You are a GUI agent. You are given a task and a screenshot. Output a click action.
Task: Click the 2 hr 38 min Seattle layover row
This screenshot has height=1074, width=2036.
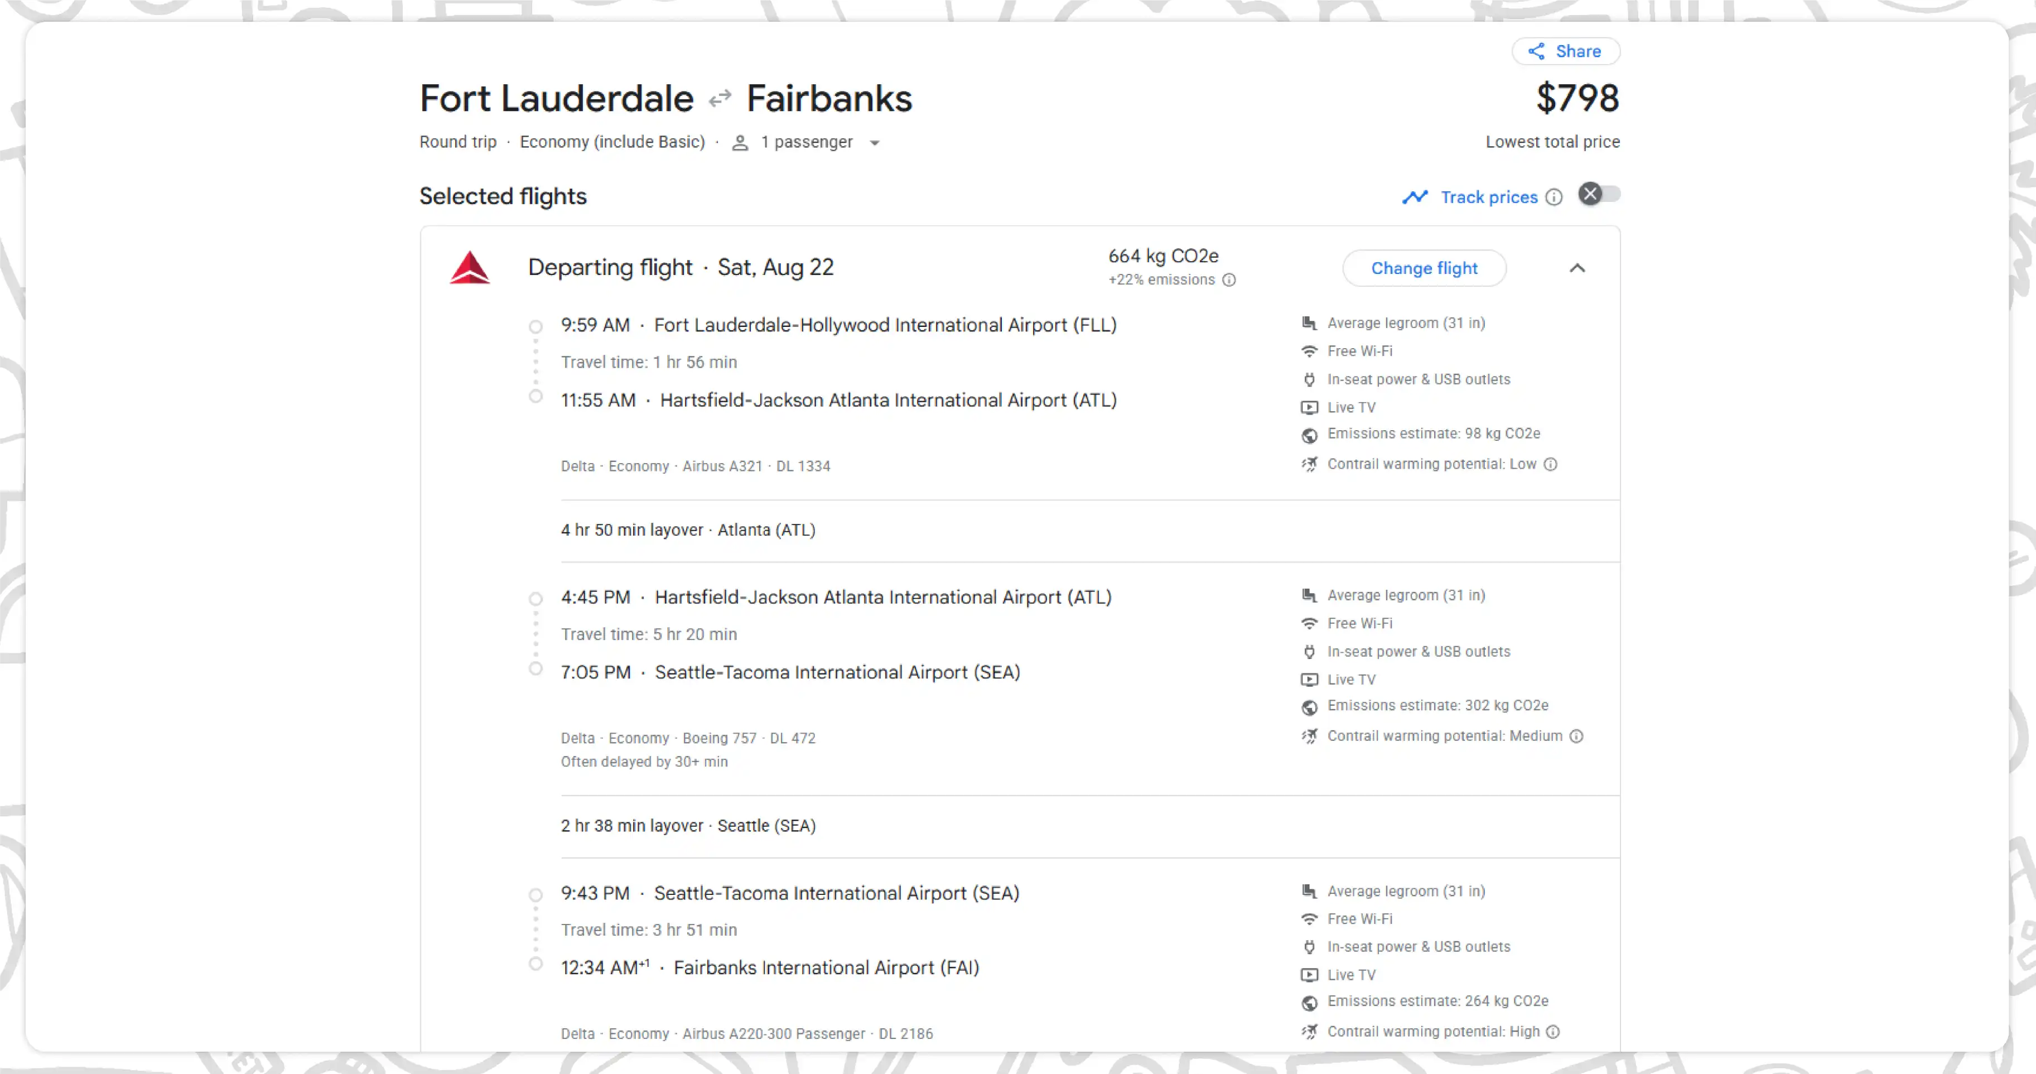point(1090,826)
